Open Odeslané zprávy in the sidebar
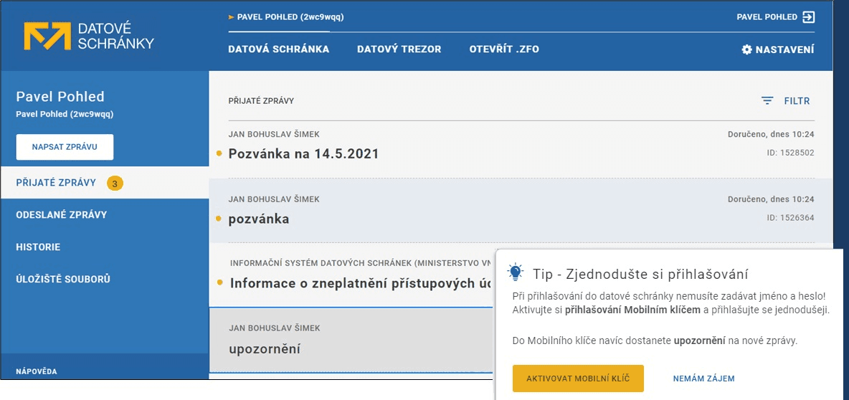This screenshot has height=400, width=849. click(62, 215)
